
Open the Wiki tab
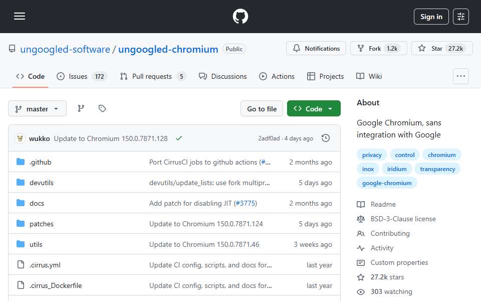click(x=369, y=76)
